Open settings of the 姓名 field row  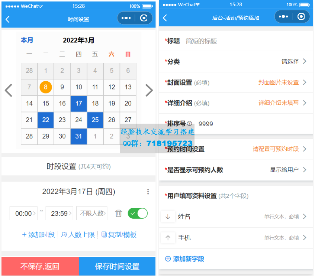236,217
